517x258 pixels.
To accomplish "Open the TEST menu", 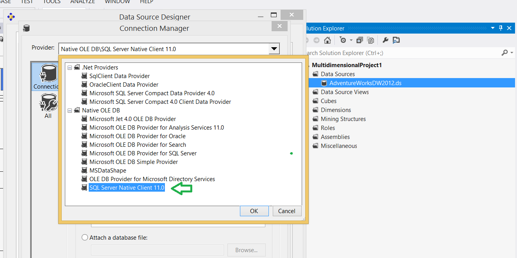I will (x=27, y=2).
